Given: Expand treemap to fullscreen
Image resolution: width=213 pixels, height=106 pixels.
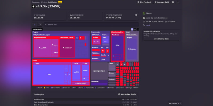Looking at the screenshot, I should pos(138,29).
